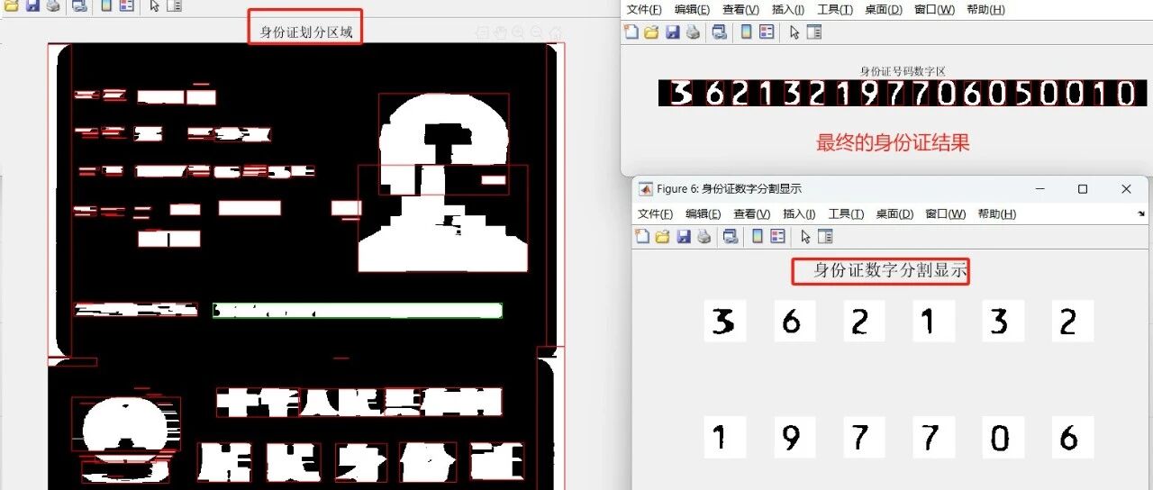Open 工具(T) menu in 身份证号码数字区 window
The height and width of the screenshot is (490, 1153).
tap(835, 10)
